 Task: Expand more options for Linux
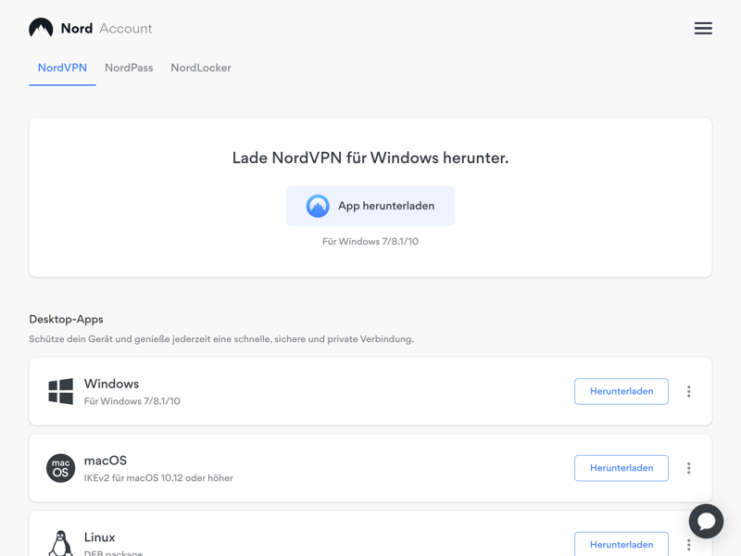pos(689,545)
